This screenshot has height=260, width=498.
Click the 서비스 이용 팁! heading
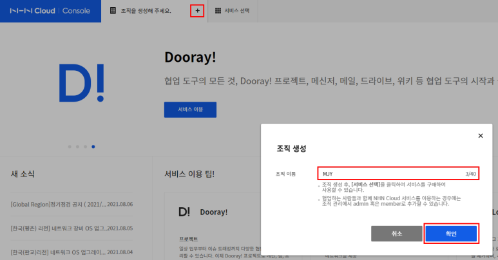tap(189, 174)
